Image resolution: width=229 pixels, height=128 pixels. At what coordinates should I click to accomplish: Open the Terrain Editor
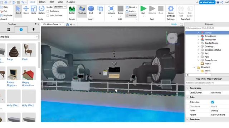coord(72,10)
